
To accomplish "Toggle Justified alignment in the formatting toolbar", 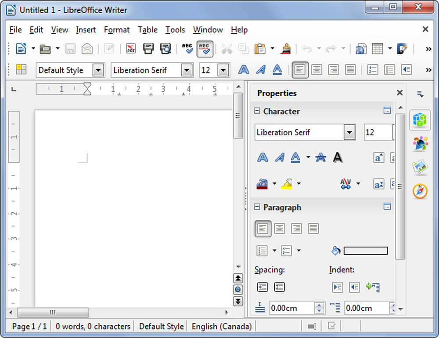I will click(350, 69).
